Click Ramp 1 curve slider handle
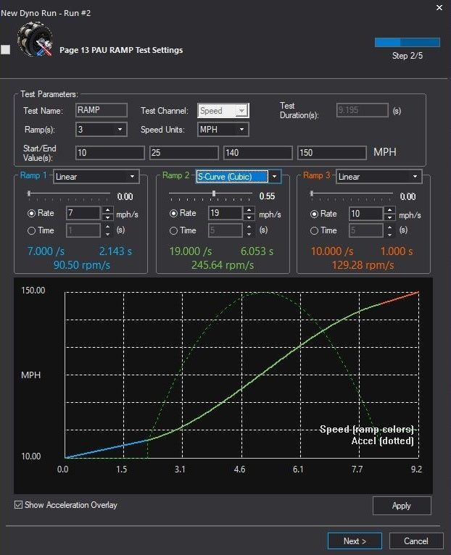Image resolution: width=451 pixels, height=555 pixels. pyautogui.click(x=30, y=193)
